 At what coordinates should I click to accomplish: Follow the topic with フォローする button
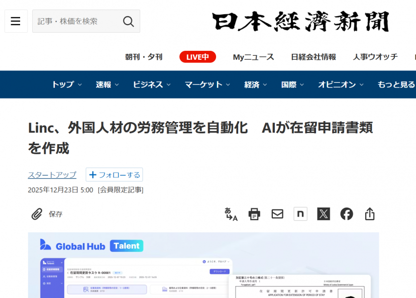click(114, 175)
